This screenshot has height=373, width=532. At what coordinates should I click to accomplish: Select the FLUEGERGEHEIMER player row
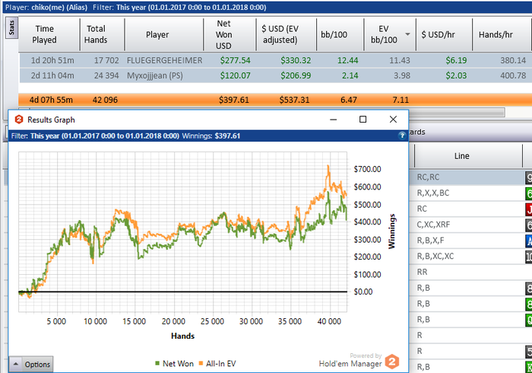pyautogui.click(x=275, y=60)
